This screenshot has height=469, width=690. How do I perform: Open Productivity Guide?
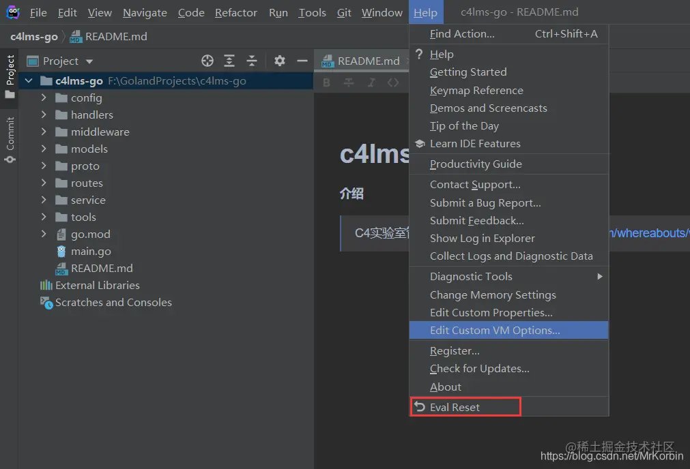[x=508, y=164]
